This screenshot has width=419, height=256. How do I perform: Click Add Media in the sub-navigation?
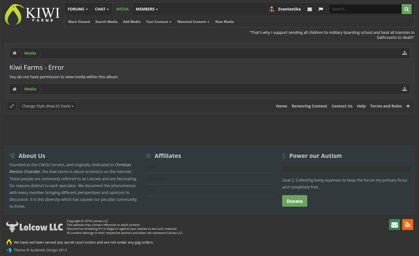click(132, 22)
